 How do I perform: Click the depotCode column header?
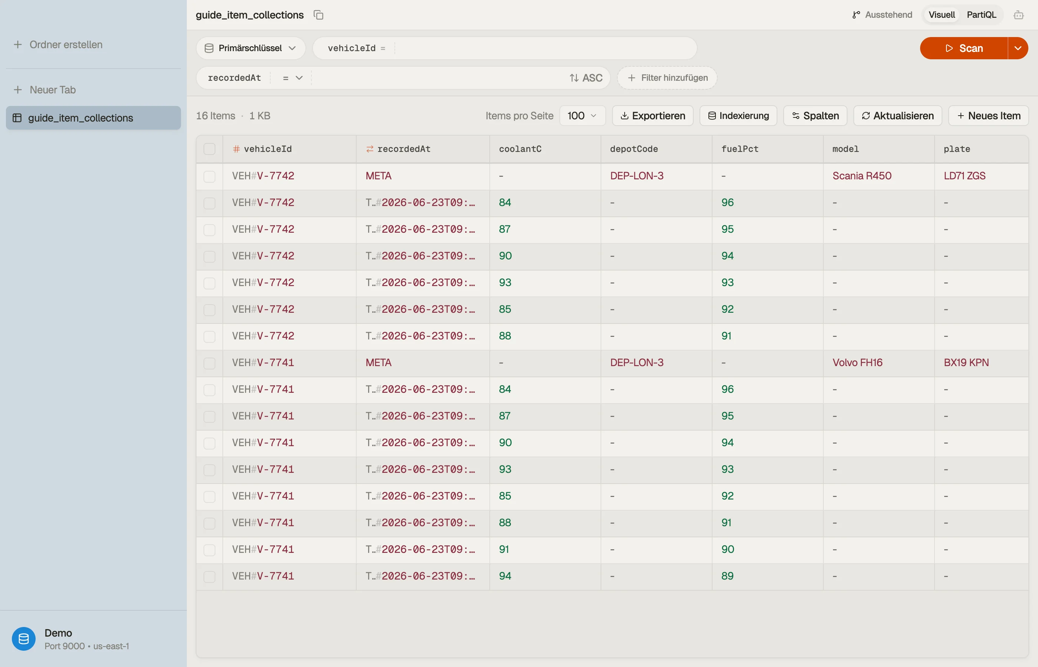tap(656, 149)
